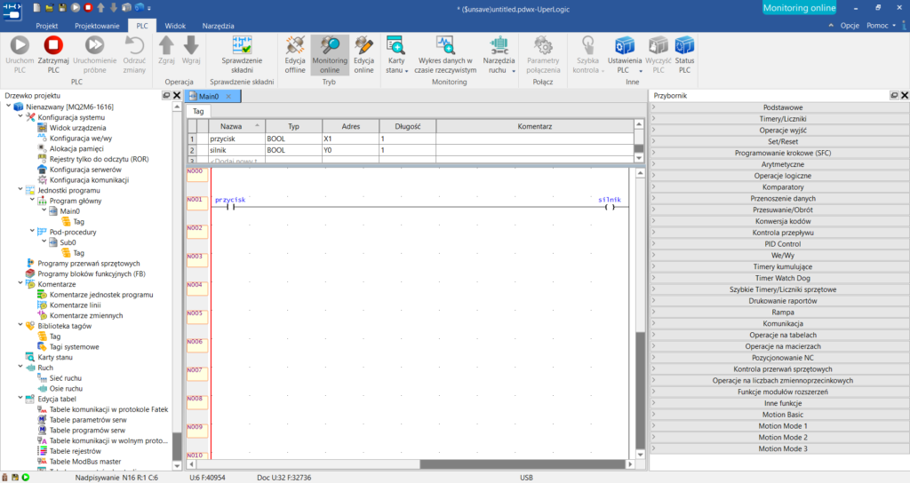This screenshot has width=910, height=483.
Task: Click the przycisk contact on rung N001
Action: click(230, 207)
